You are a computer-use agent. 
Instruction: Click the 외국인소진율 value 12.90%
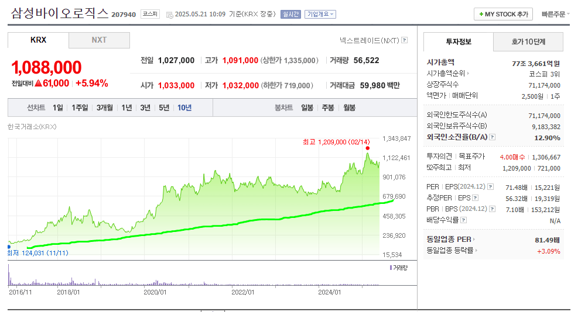click(547, 138)
